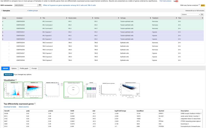The height and width of the screenshot is (128, 206).
Task: Click HK2 gene symbol in results
Action: (160, 124)
